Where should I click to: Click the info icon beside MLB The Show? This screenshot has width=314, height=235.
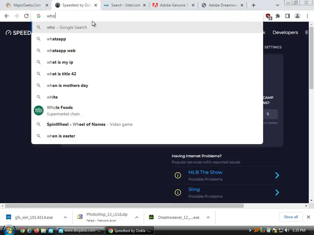[x=178, y=175]
